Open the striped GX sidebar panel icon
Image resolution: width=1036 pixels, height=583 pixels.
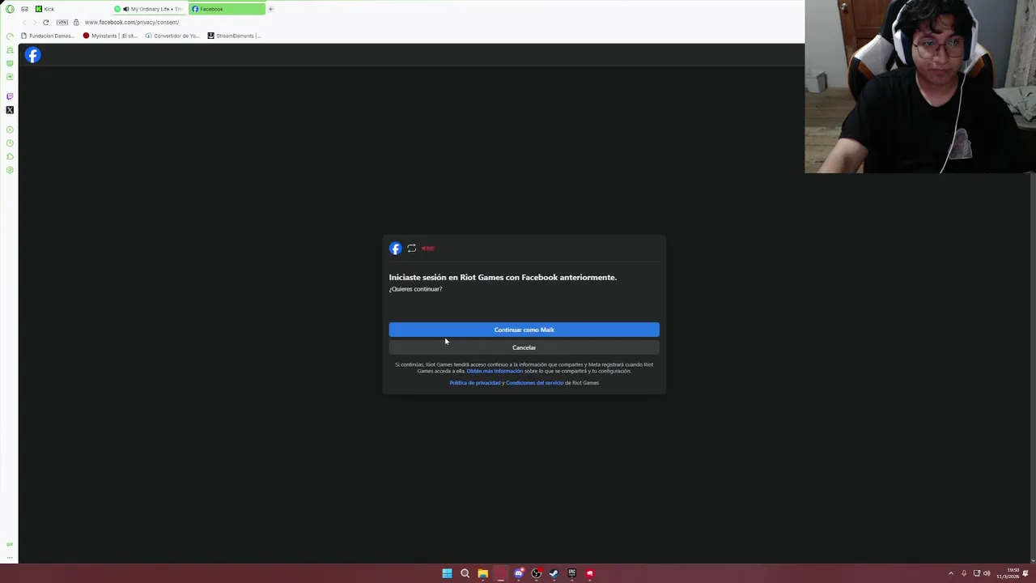[10, 63]
